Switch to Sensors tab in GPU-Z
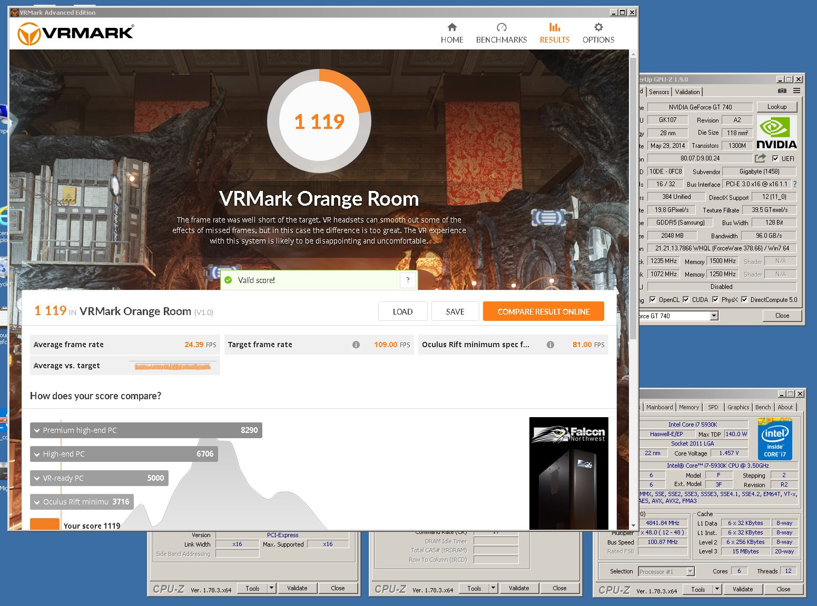This screenshot has width=817, height=606. [x=659, y=92]
